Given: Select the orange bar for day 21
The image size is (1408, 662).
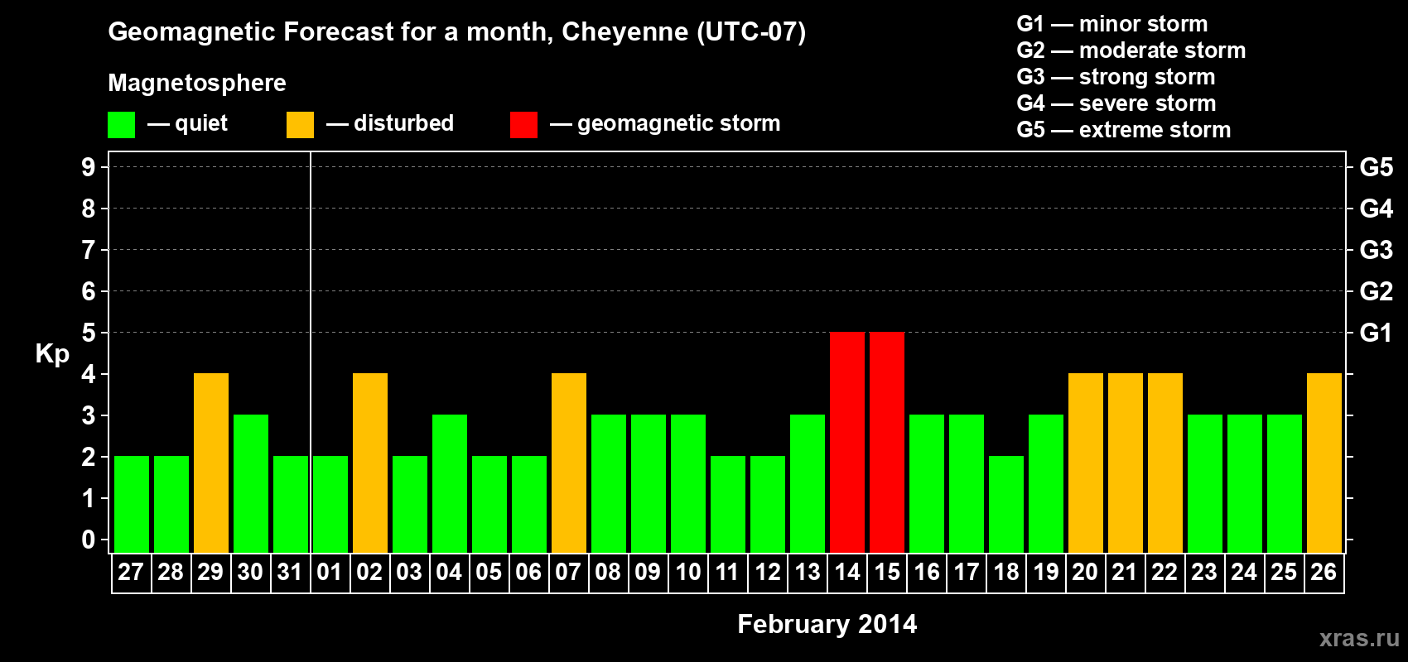Looking at the screenshot, I should point(1126,463).
